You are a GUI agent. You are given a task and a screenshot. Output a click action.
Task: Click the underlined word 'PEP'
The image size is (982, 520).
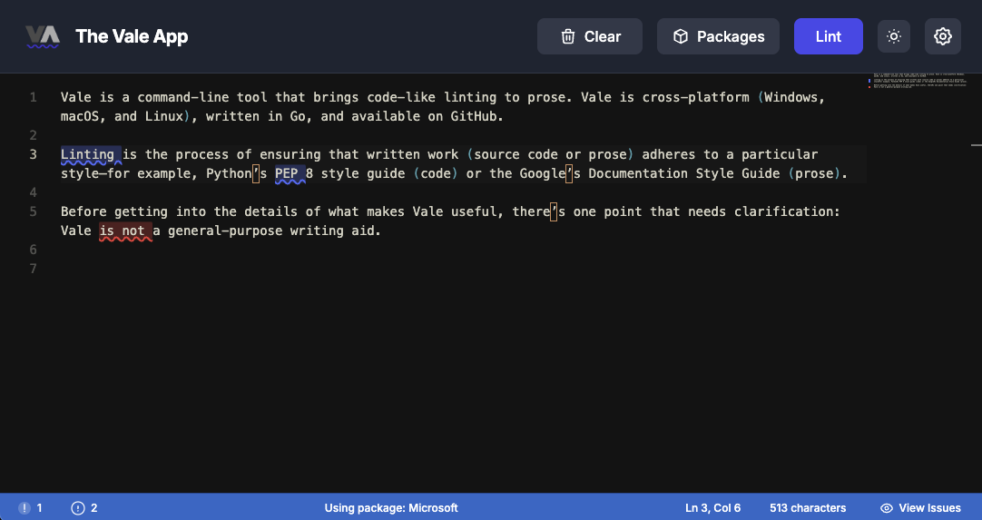tap(287, 173)
